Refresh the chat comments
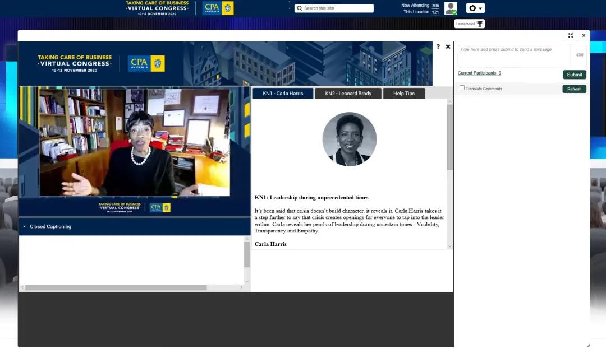606x349 pixels. [x=574, y=89]
